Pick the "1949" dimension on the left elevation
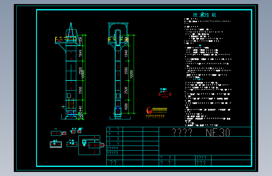The image size is (272, 176). 80,53
